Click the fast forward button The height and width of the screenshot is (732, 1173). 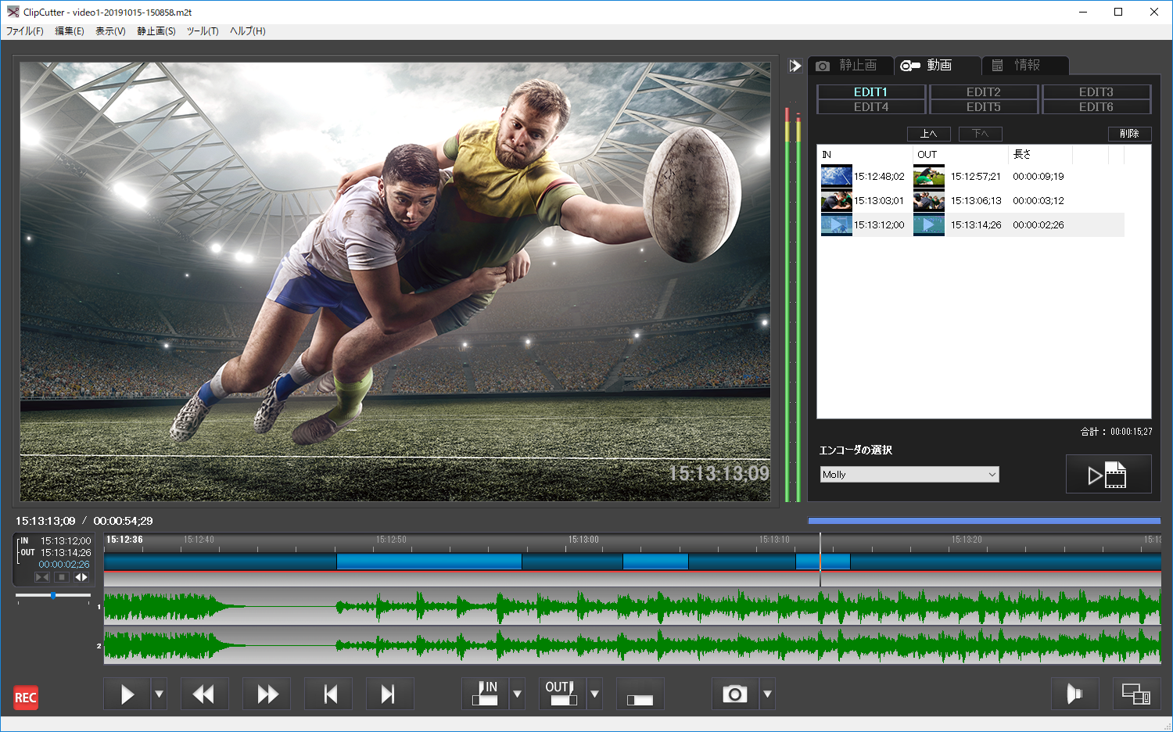point(267,694)
